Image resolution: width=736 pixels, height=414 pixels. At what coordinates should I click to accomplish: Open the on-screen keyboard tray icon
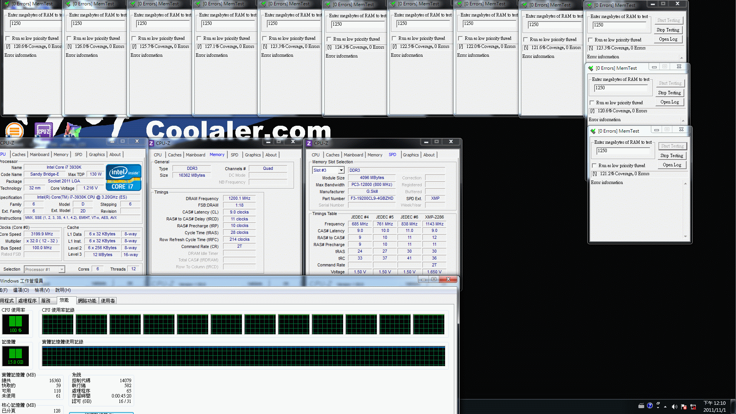click(641, 406)
